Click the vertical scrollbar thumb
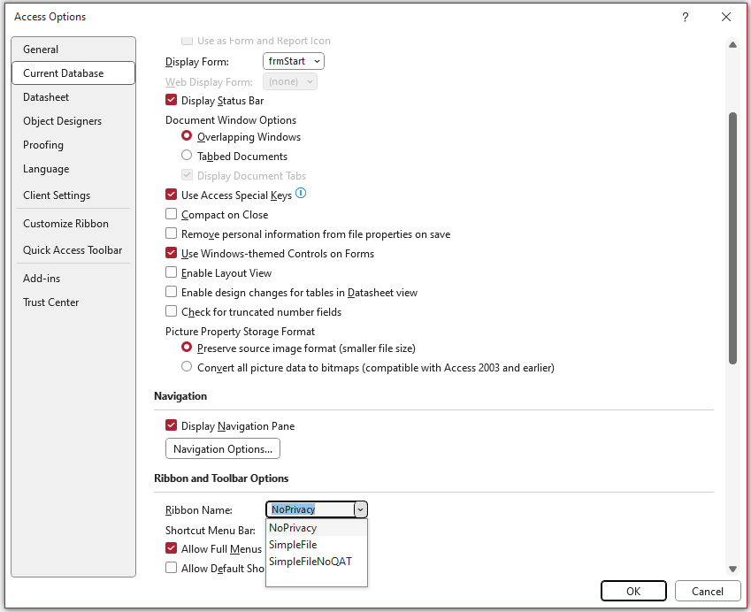The height and width of the screenshot is (612, 751). (x=732, y=238)
